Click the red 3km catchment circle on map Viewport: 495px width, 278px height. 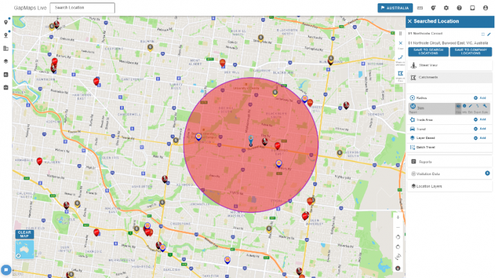tap(219, 174)
